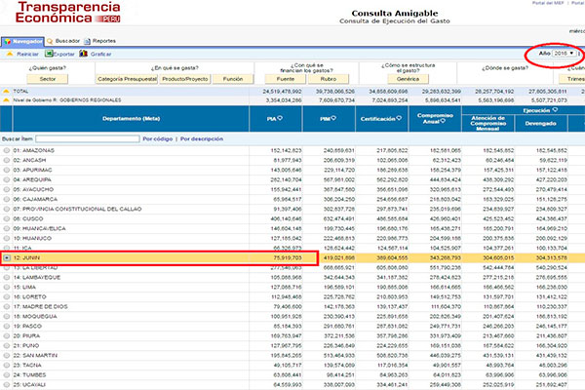The width and height of the screenshot is (585, 390).
Task: Click the 23: TACNA row label
Action: coord(27,365)
